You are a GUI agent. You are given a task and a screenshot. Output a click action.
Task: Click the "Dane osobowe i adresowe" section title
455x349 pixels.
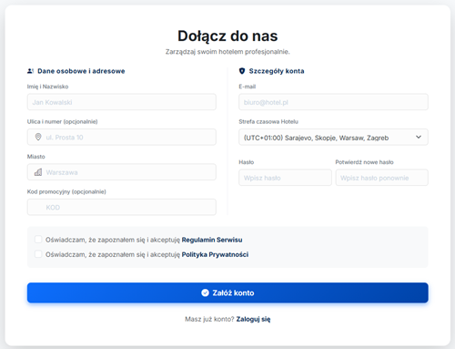pyautogui.click(x=81, y=71)
